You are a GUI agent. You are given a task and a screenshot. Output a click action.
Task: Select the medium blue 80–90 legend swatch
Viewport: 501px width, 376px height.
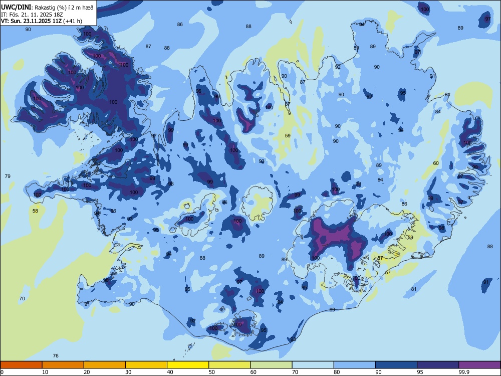(355, 365)
